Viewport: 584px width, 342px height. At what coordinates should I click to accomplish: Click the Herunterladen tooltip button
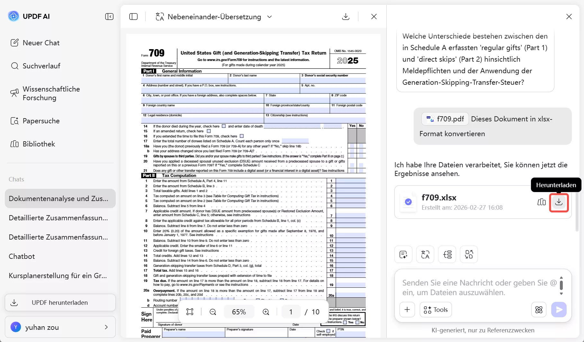point(555,185)
